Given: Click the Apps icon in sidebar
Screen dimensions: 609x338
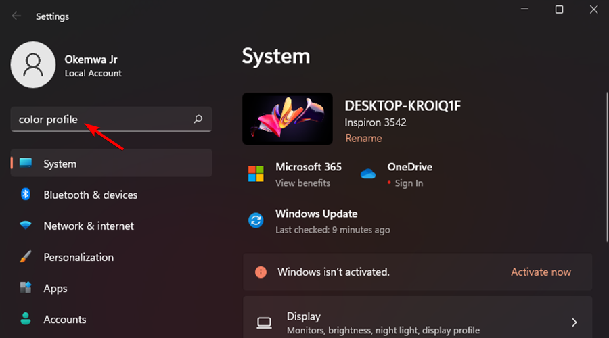Looking at the screenshot, I should 26,288.
